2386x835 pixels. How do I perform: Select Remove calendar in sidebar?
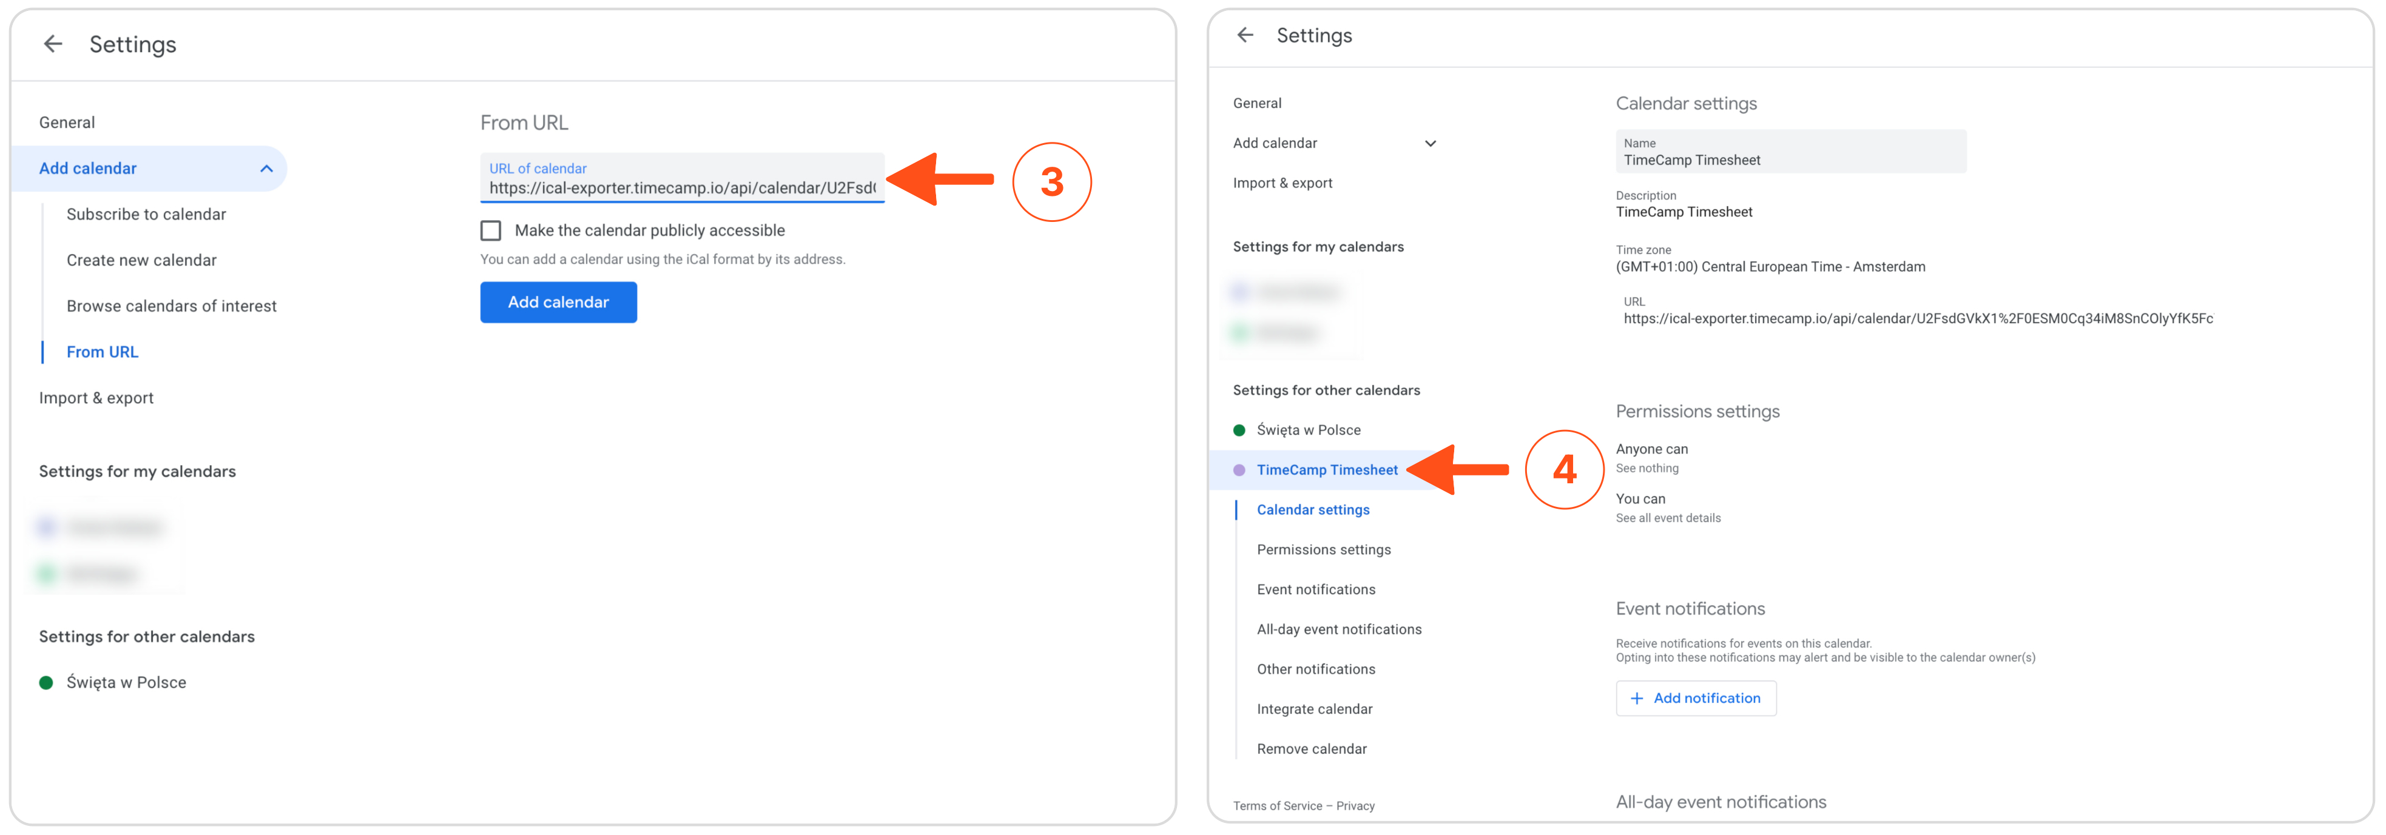1310,748
